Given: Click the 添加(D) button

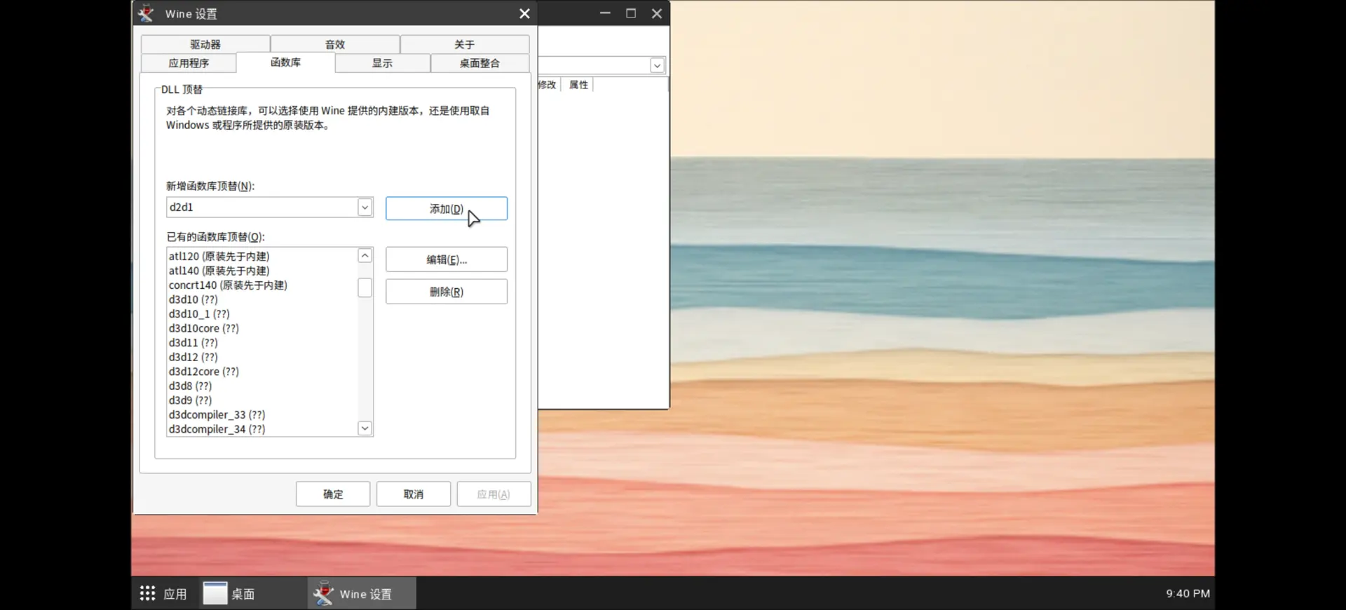Looking at the screenshot, I should tap(447, 209).
